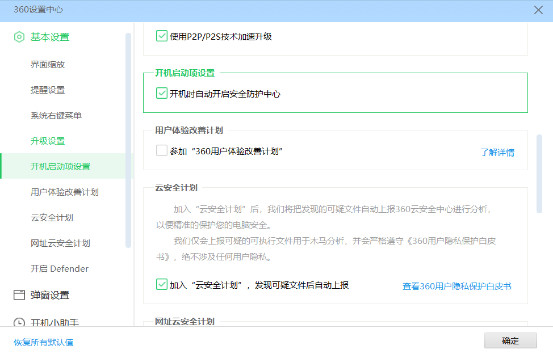The image size is (553, 354).
Task: Close the 360设置中心 window
Action: 538,10
